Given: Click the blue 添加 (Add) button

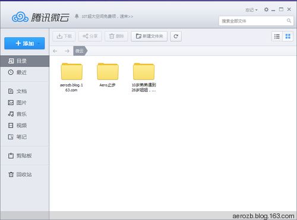Looking at the screenshot, I should pos(24,43).
